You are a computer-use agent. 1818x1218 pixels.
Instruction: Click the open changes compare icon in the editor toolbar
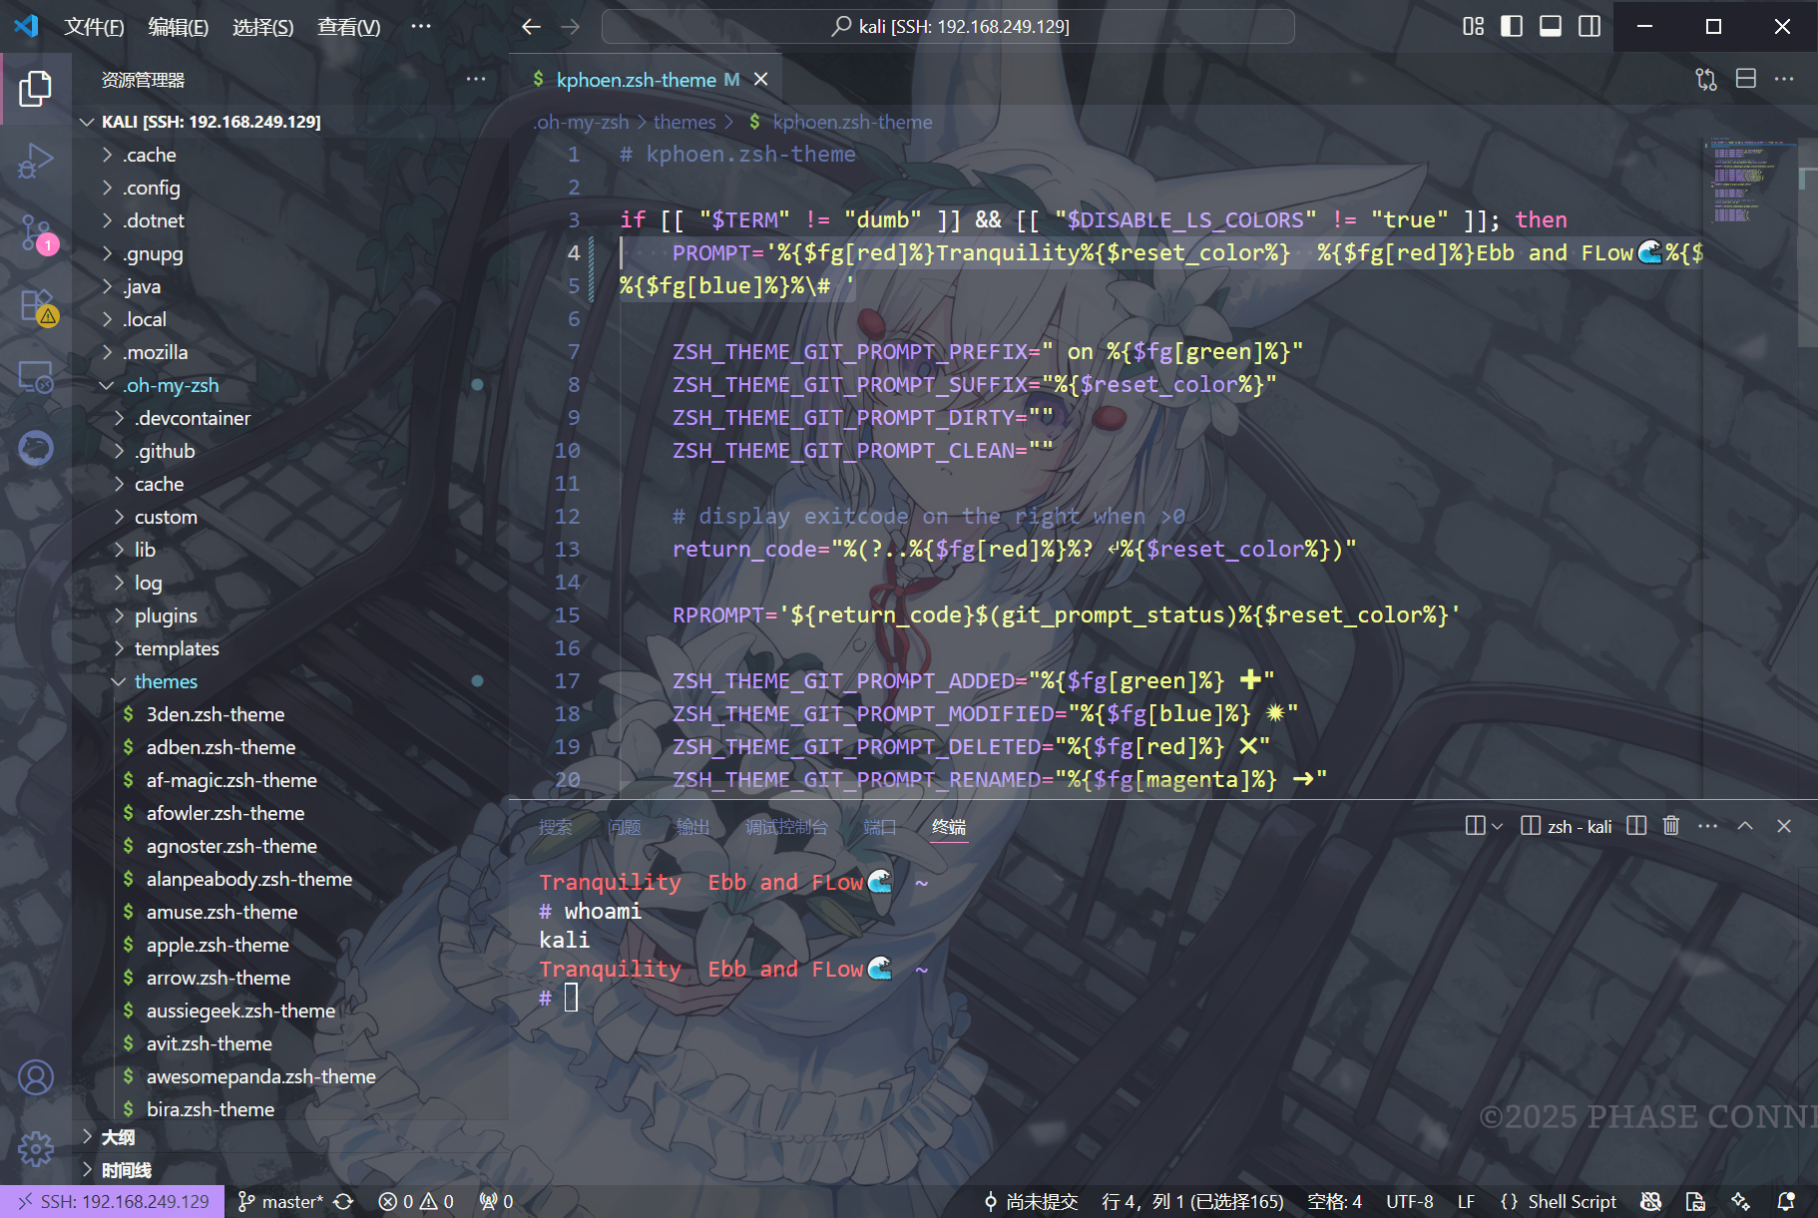click(1706, 79)
